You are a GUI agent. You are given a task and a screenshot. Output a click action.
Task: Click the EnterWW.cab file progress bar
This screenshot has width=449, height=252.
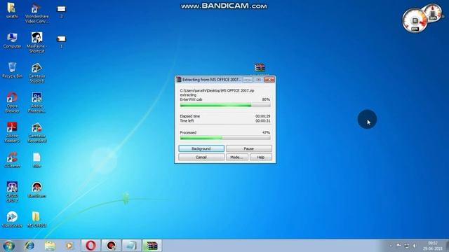point(225,106)
